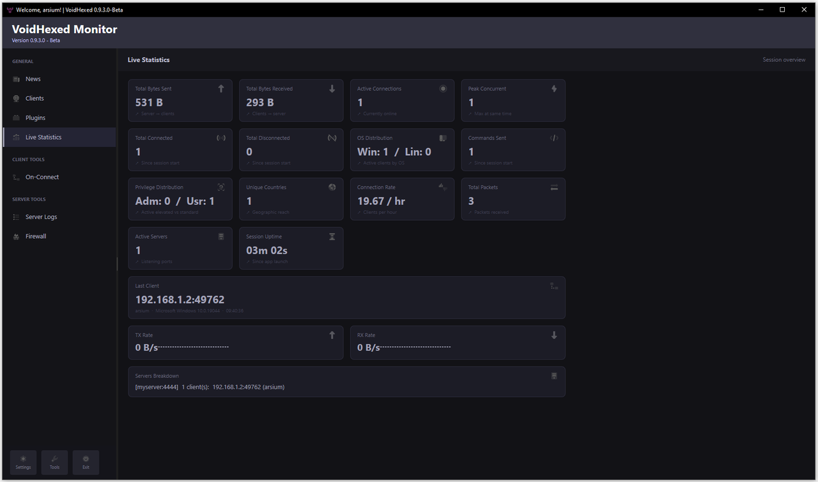Click the Session overview label
818x482 pixels.
point(783,60)
